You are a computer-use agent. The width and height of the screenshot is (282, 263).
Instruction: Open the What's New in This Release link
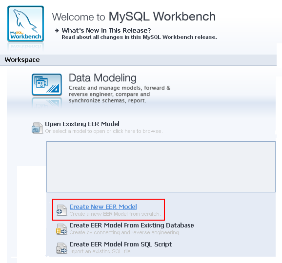pos(106,30)
